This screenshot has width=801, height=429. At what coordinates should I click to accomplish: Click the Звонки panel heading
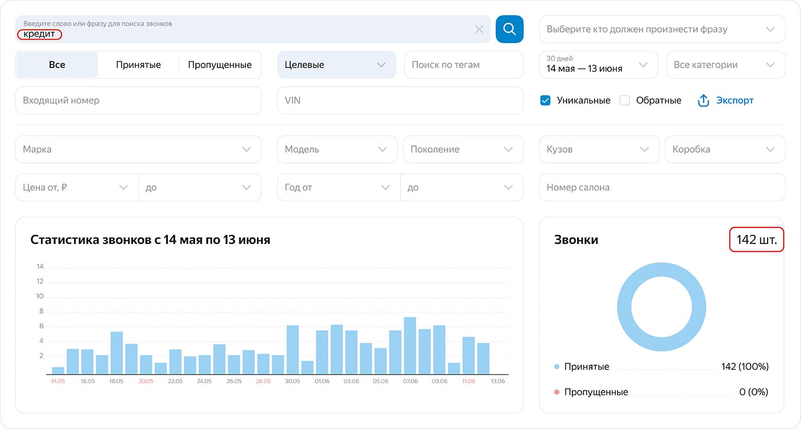576,240
